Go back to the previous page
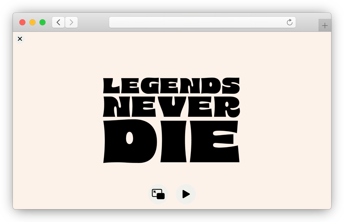This screenshot has width=344, height=222. click(x=58, y=23)
